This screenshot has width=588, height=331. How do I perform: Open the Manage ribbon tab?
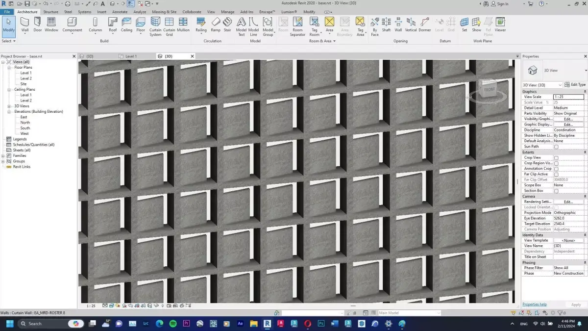tap(227, 12)
